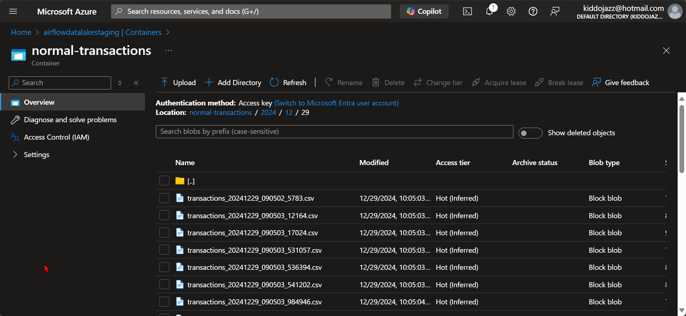Open the more options ellipsis beside title
Viewport: 686px width, 316px height.
click(x=169, y=51)
